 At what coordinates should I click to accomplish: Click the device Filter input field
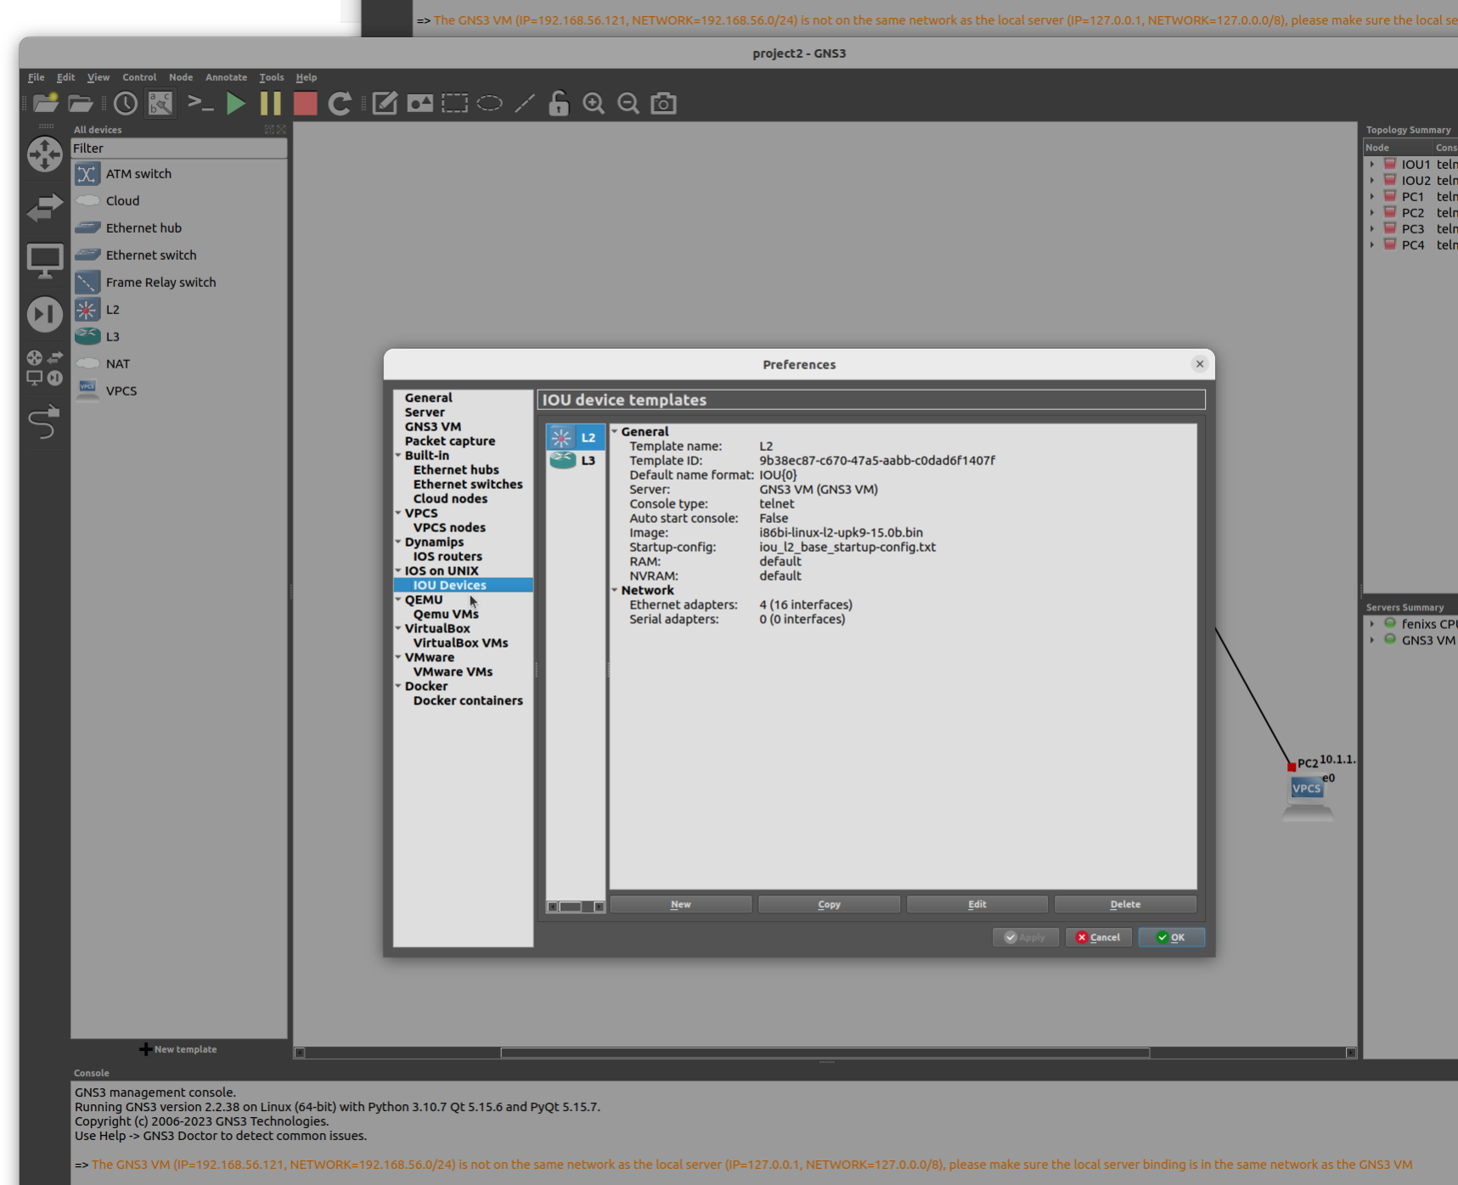pos(179,149)
